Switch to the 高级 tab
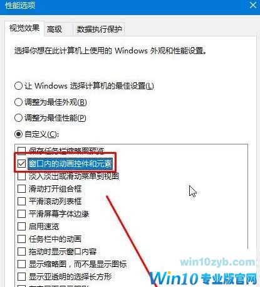The height and width of the screenshot is (287, 260). tap(55, 30)
